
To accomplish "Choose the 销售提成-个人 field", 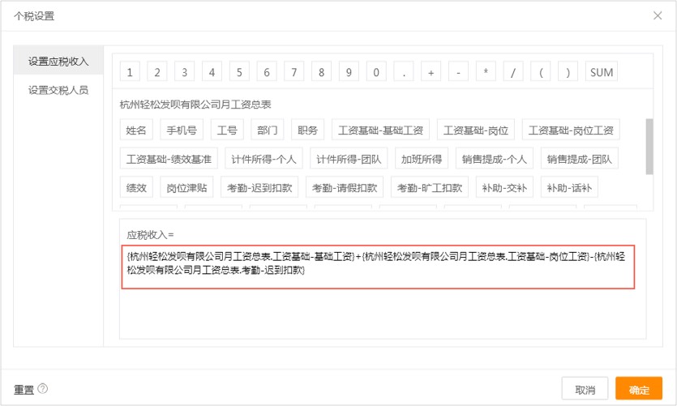I will (x=495, y=159).
